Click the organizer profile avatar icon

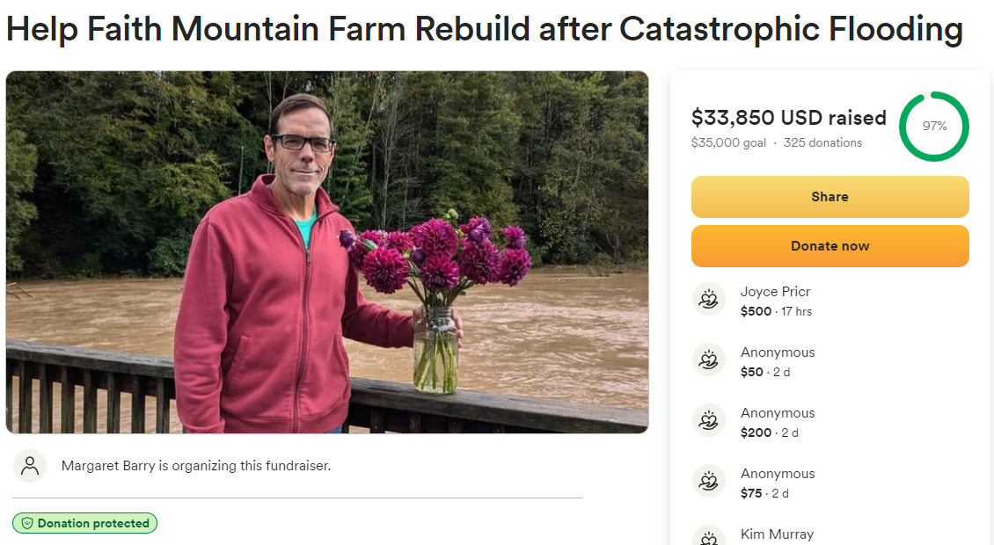[30, 466]
